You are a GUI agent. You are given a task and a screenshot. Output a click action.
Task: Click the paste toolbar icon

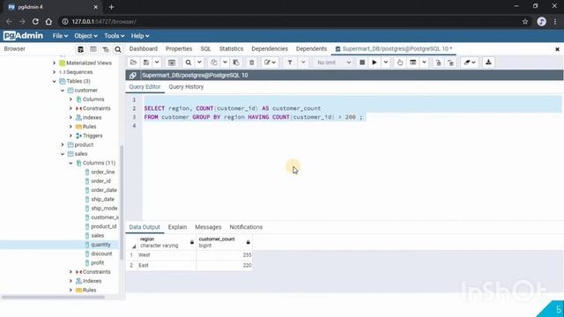236,63
